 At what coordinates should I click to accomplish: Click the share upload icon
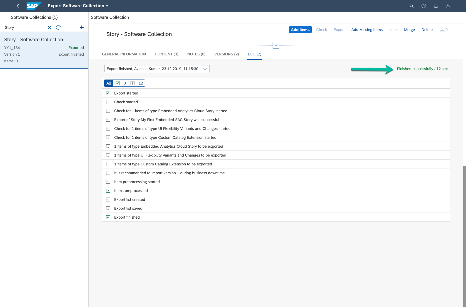pyautogui.click(x=442, y=30)
